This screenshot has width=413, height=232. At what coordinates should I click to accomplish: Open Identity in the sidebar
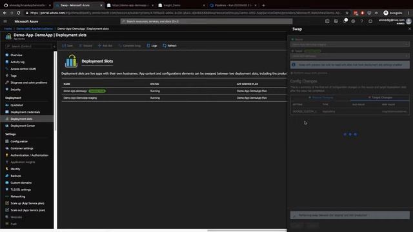(15, 169)
